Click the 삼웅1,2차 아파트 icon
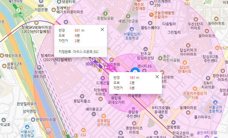 coord(4,66)
